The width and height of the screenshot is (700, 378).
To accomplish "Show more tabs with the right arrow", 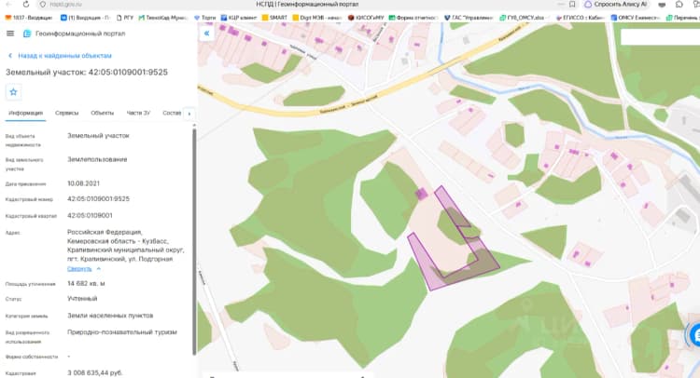I will (189, 114).
